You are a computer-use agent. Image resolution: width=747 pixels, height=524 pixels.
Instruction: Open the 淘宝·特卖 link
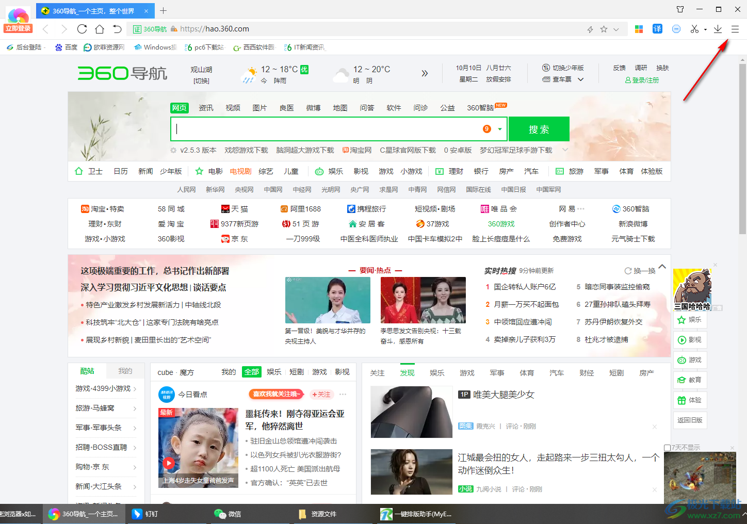point(103,209)
